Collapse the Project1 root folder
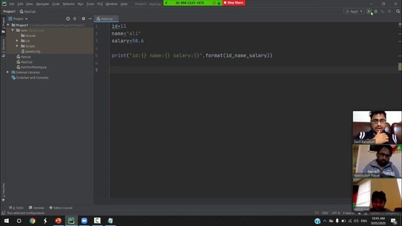Viewport: 402px width, 226px height. tap(8, 25)
